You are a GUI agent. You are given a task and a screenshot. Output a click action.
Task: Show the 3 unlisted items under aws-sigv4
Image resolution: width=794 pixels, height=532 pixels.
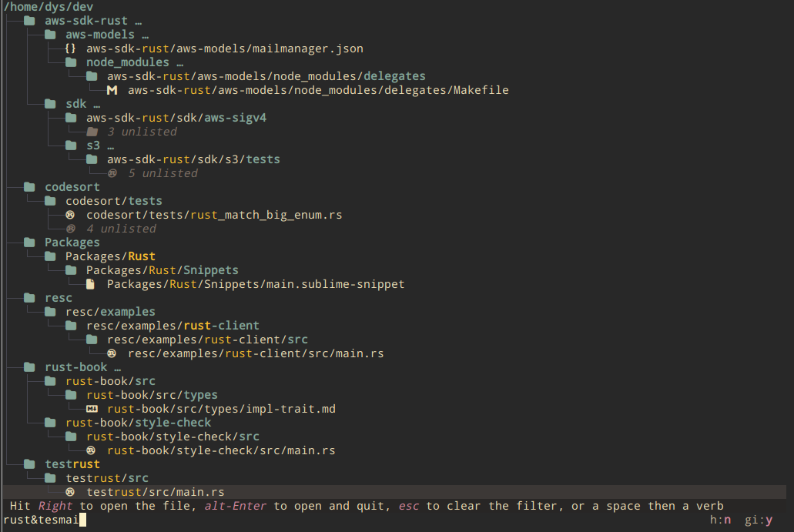(x=142, y=132)
